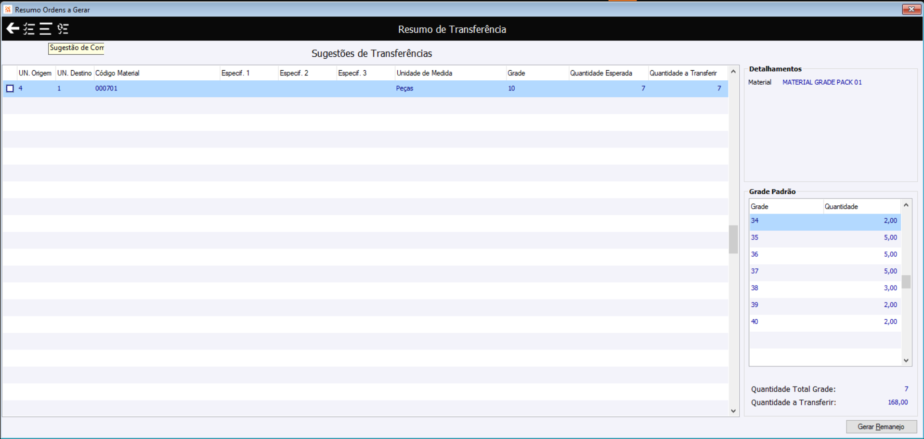Close the Resumo Ordens a Gerar window
This screenshot has height=439, width=924.
[x=911, y=9]
